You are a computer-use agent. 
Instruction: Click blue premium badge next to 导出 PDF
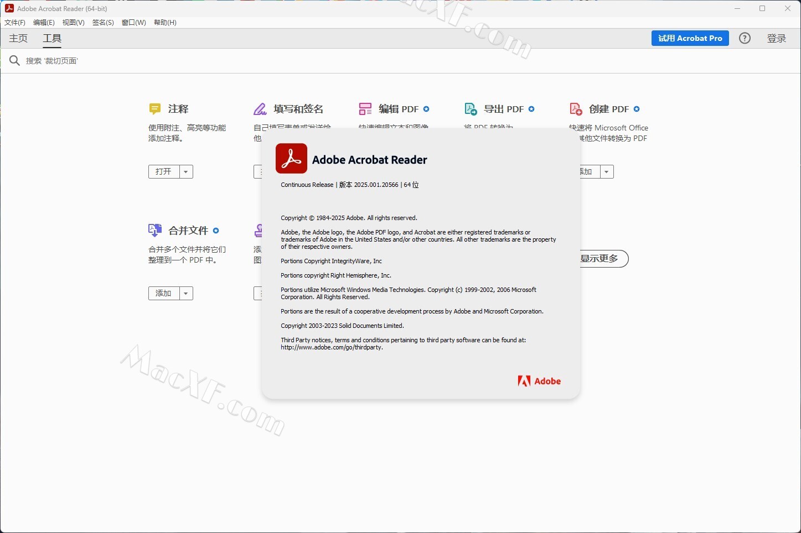531,109
